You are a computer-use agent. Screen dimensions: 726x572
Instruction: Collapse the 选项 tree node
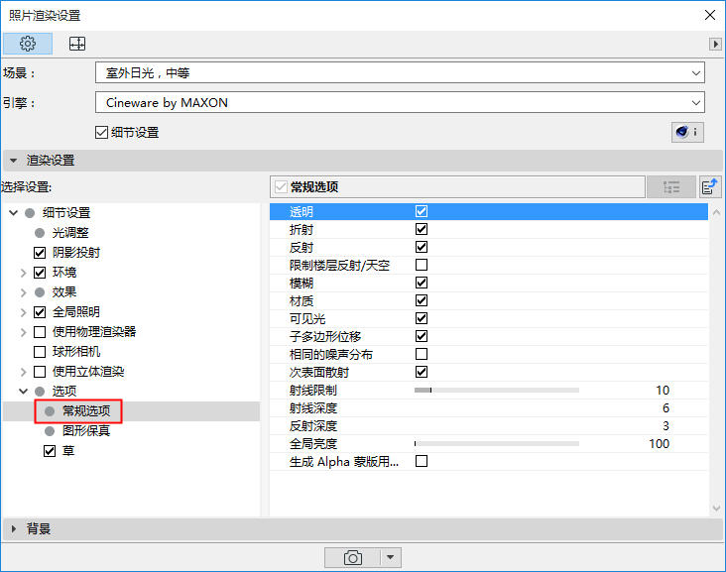[x=23, y=392]
